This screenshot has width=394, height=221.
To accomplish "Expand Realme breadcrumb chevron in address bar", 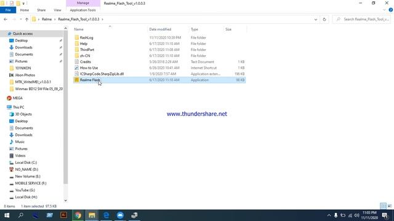I will 55,19.
